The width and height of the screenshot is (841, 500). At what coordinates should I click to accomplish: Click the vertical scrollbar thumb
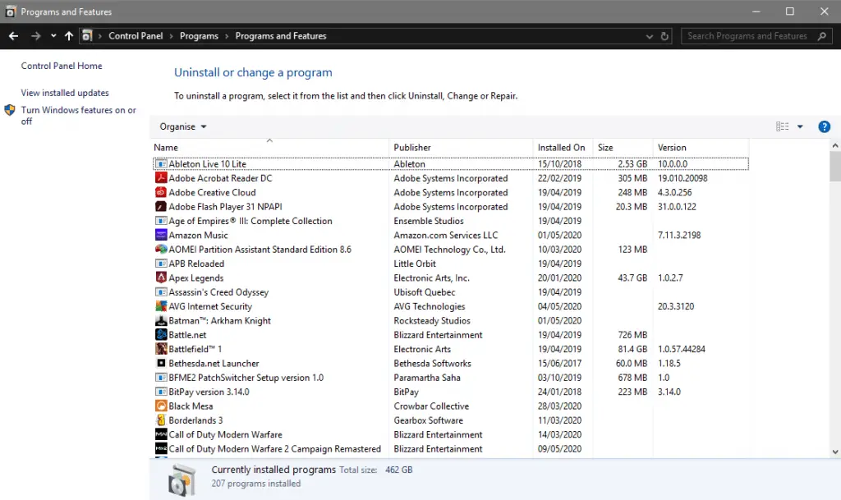pyautogui.click(x=834, y=166)
